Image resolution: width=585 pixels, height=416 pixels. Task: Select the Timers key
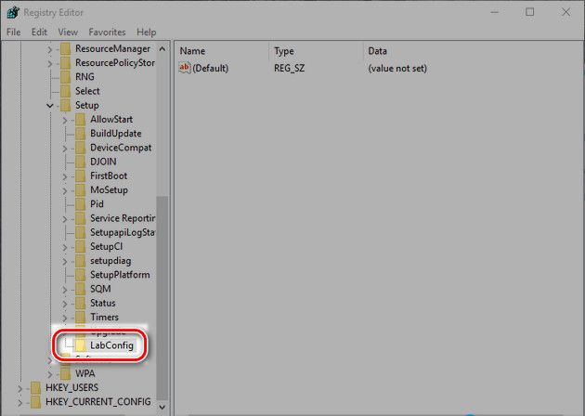(x=104, y=318)
